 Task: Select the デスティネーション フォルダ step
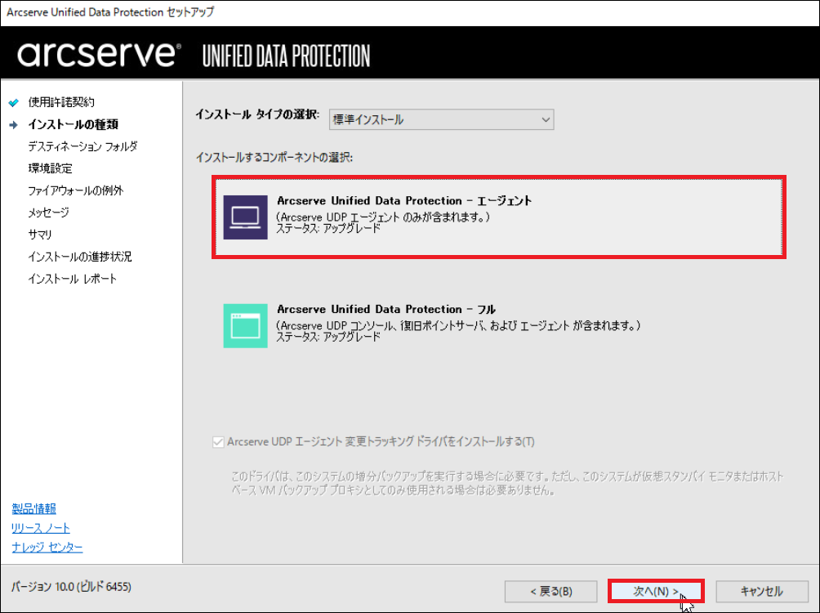(82, 146)
